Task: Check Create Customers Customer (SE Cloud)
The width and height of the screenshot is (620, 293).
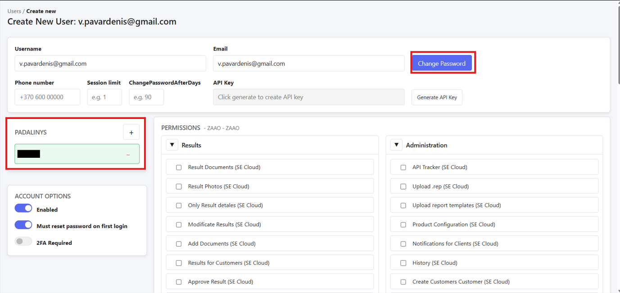Action: (403, 282)
